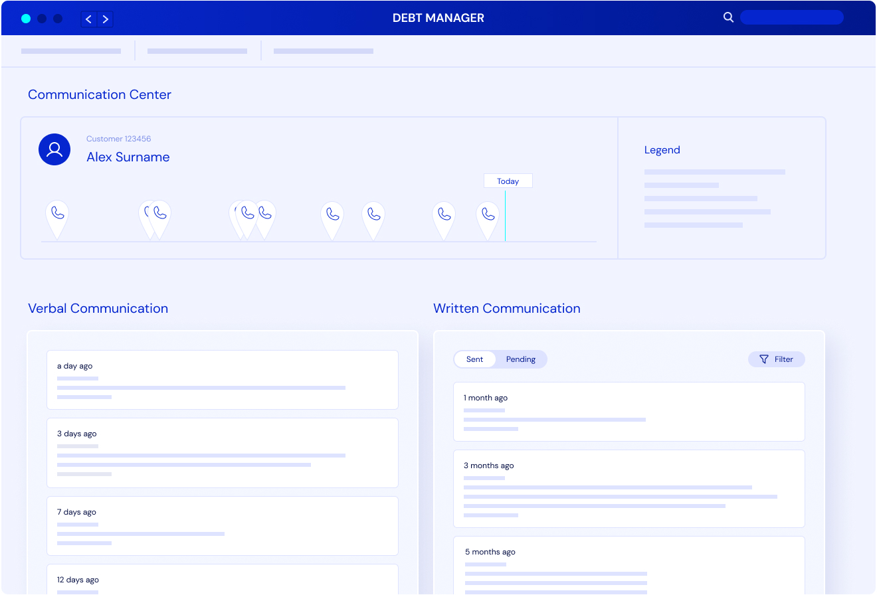
Task: Open the '3 days ago' verbal entry
Action: pyautogui.click(x=222, y=453)
